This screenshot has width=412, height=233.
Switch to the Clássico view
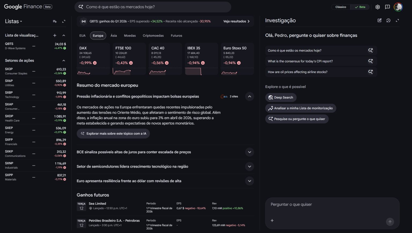point(341,7)
